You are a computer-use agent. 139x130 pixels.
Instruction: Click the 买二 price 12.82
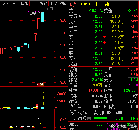[98, 48]
